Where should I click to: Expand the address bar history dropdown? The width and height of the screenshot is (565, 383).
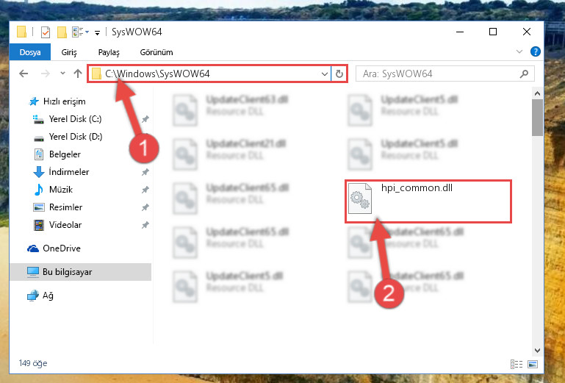[324, 74]
